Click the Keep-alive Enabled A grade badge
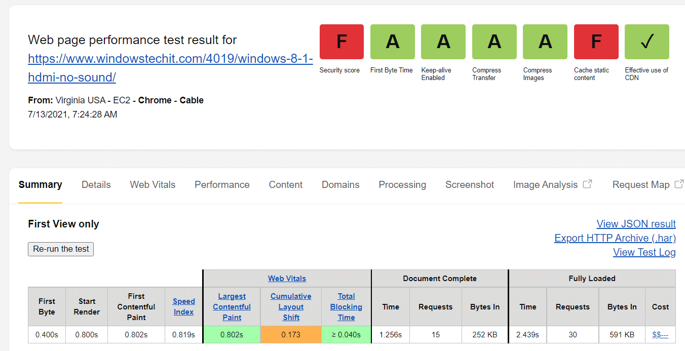The height and width of the screenshot is (351, 685). click(443, 42)
